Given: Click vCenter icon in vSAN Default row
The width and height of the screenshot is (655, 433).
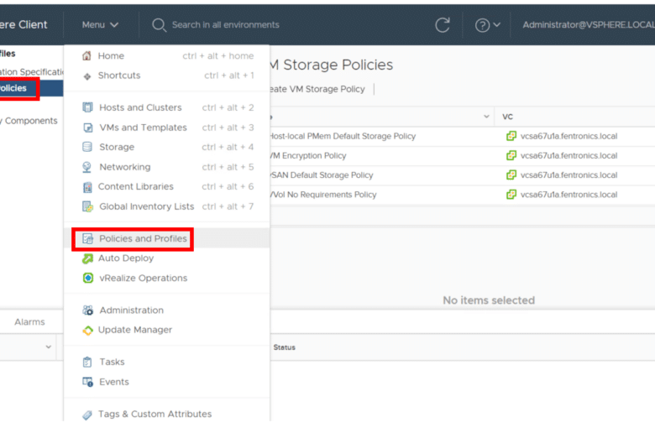Looking at the screenshot, I should click(x=511, y=175).
